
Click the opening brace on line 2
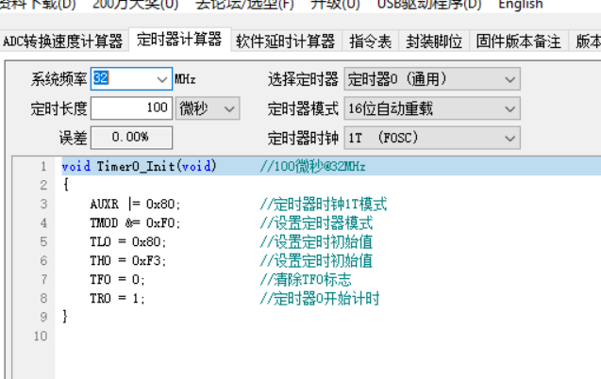(x=65, y=185)
